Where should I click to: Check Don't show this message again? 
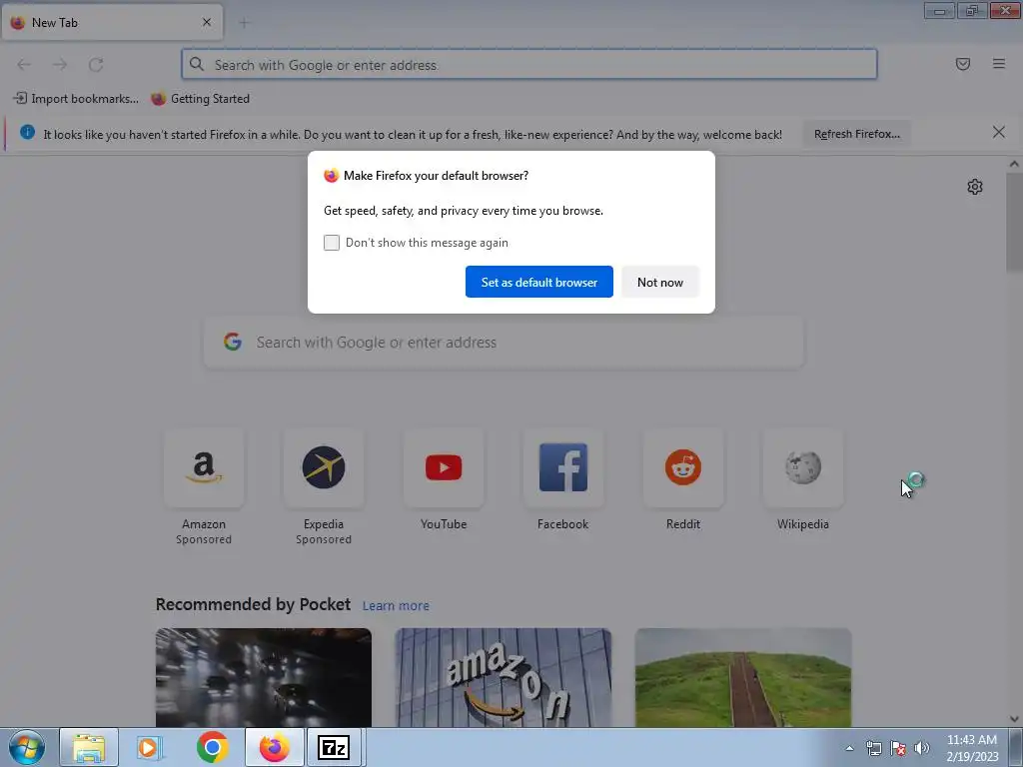332,243
